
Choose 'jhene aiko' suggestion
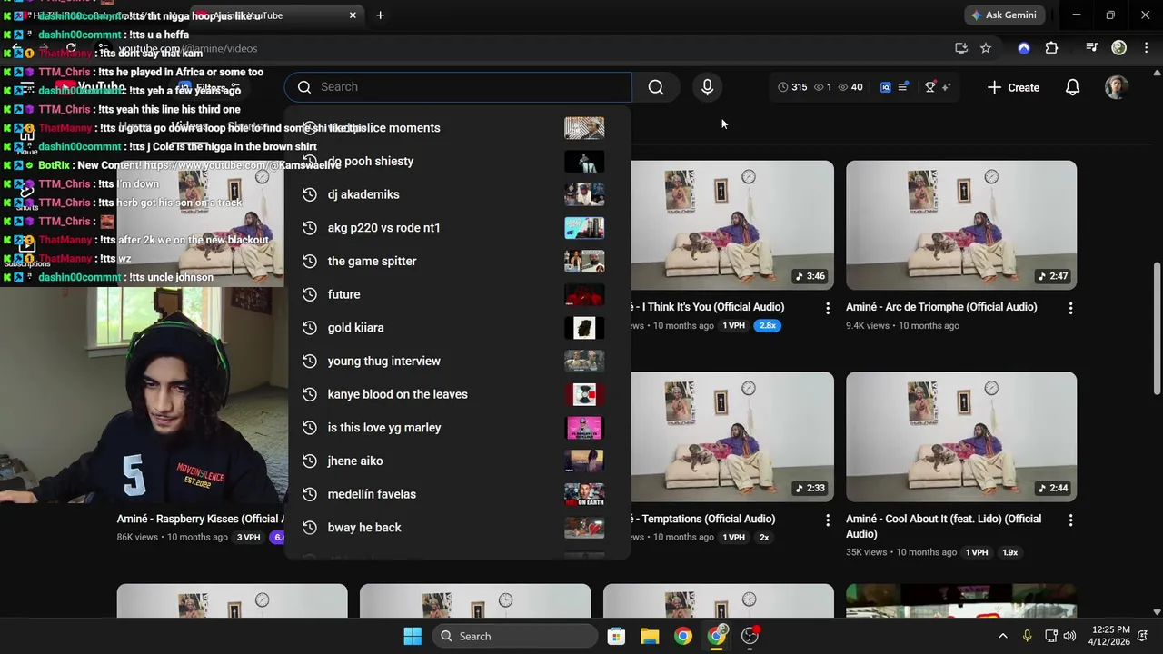[x=458, y=461]
